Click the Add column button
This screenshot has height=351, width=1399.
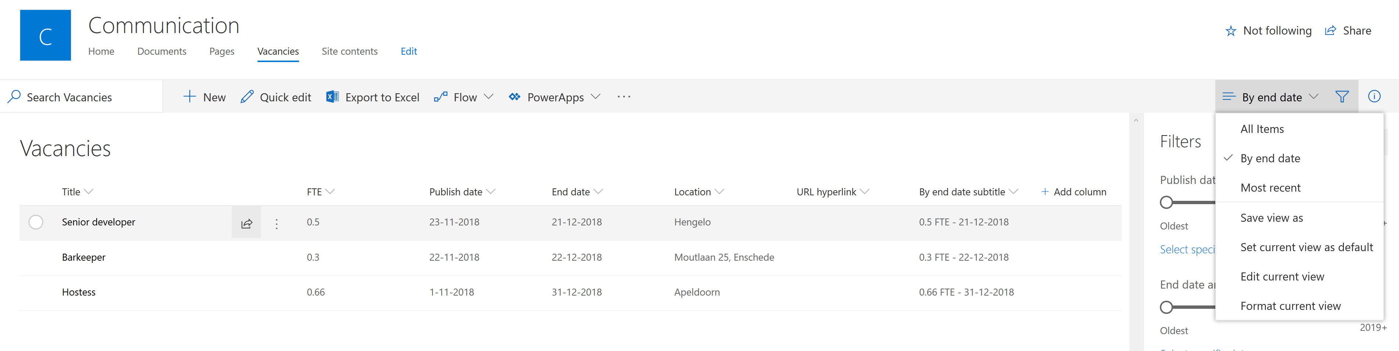[x=1074, y=192]
